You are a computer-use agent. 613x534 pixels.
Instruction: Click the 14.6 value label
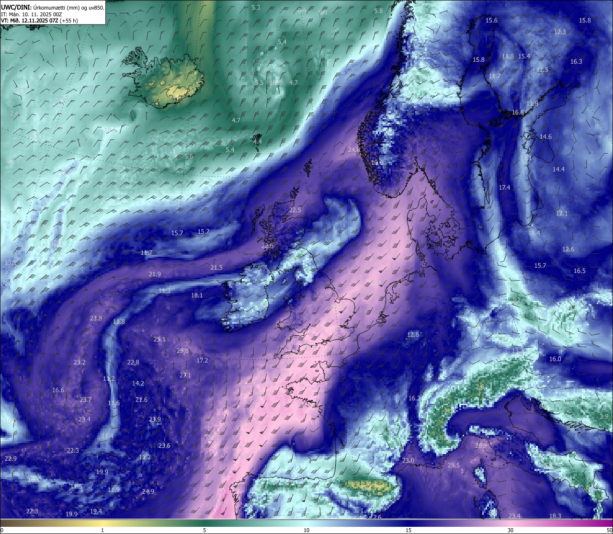pos(545,137)
